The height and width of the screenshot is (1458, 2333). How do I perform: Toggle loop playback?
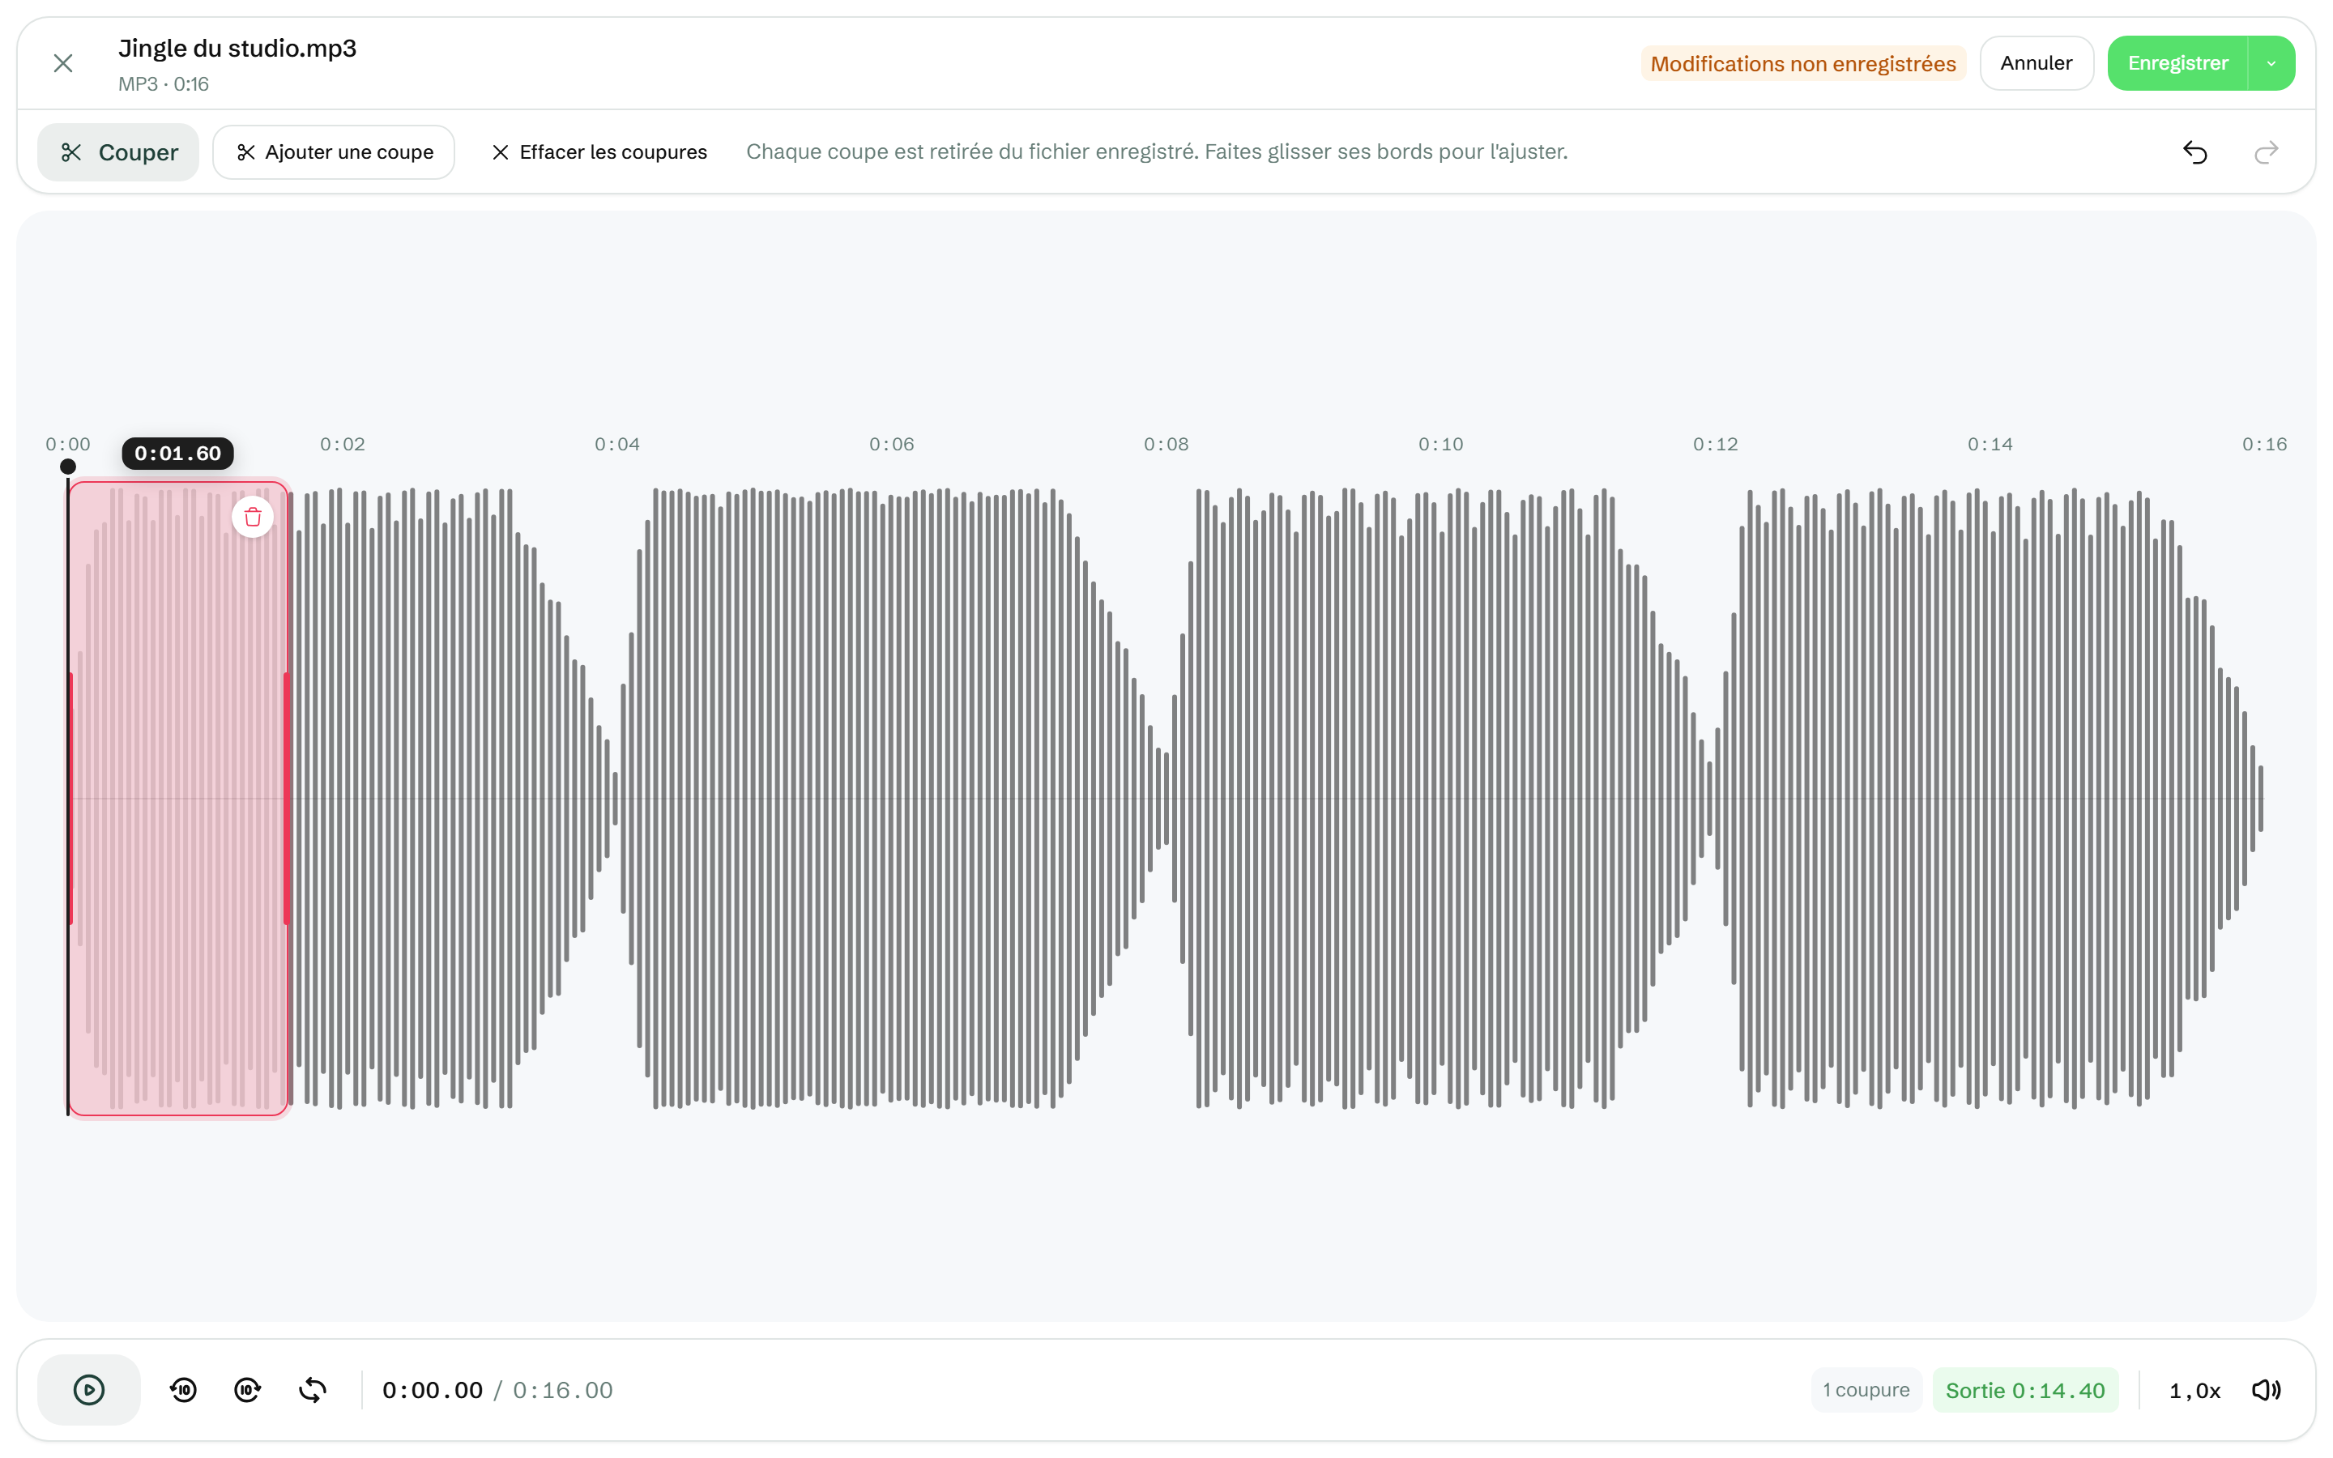click(x=313, y=1389)
